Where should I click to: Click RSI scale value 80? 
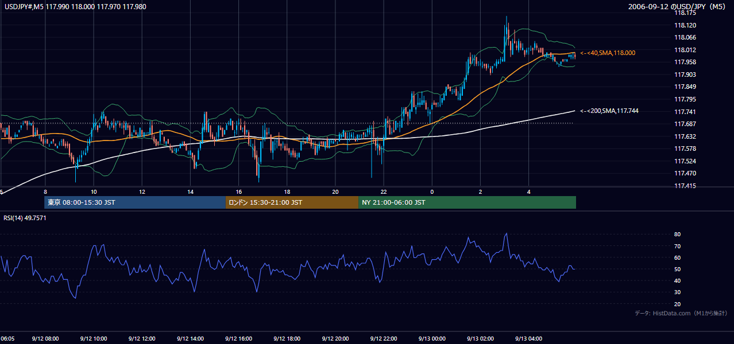click(x=677, y=234)
